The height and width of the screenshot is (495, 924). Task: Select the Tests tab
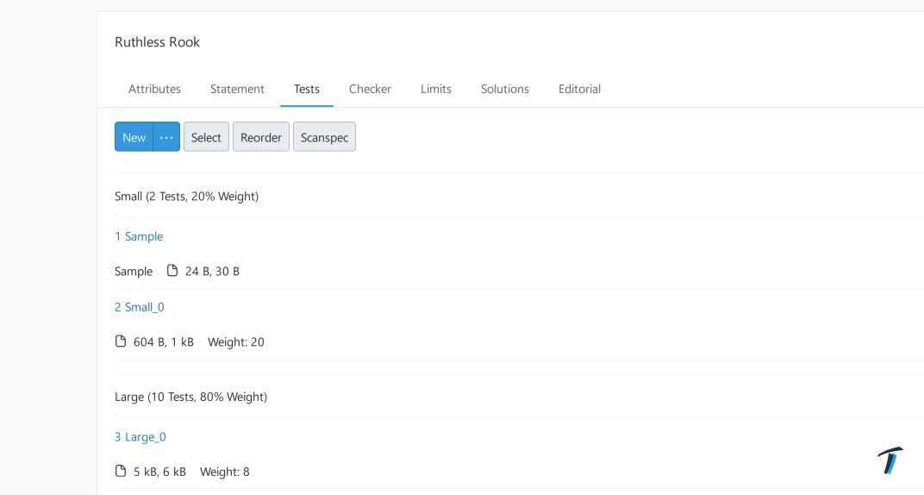(x=306, y=89)
